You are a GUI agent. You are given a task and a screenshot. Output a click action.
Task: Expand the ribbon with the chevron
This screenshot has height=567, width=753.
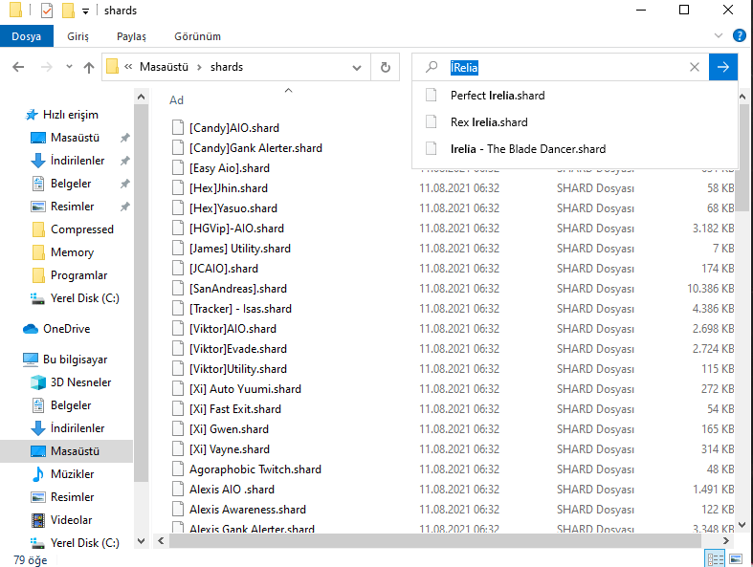pyautogui.click(x=719, y=35)
